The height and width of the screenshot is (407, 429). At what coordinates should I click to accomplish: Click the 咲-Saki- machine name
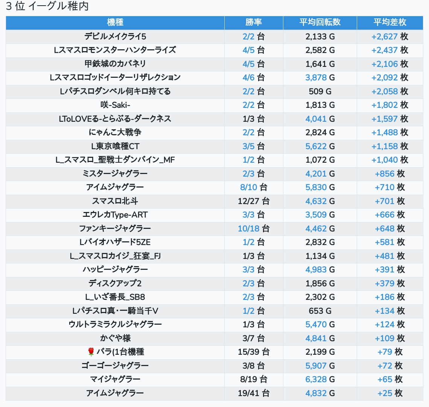tap(115, 105)
